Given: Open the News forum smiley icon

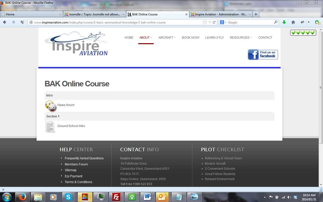Looking at the screenshot, I should pos(51,106).
